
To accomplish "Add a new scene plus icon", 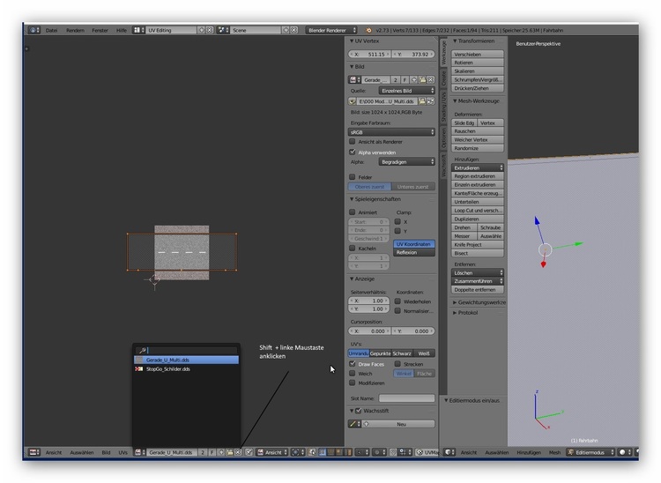I will [x=286, y=30].
